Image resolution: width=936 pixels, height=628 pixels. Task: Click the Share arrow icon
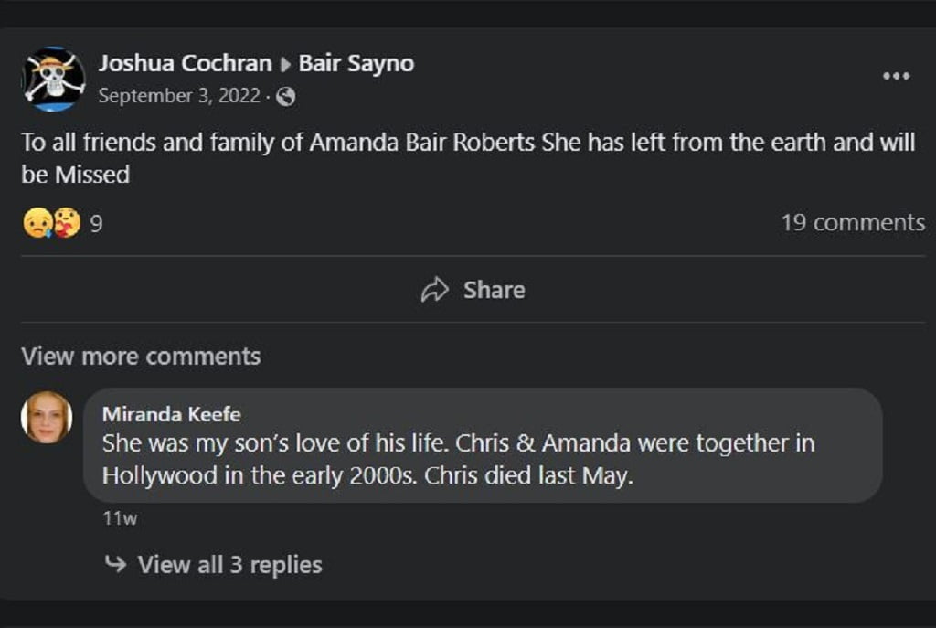click(434, 290)
